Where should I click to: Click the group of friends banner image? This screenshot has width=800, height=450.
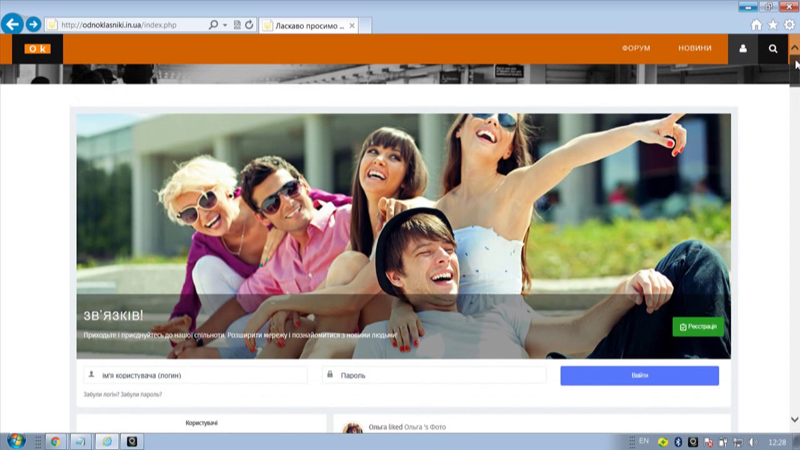[x=404, y=236]
